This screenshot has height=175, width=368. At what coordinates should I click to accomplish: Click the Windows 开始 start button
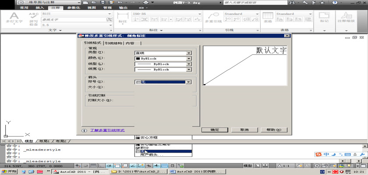(9, 171)
